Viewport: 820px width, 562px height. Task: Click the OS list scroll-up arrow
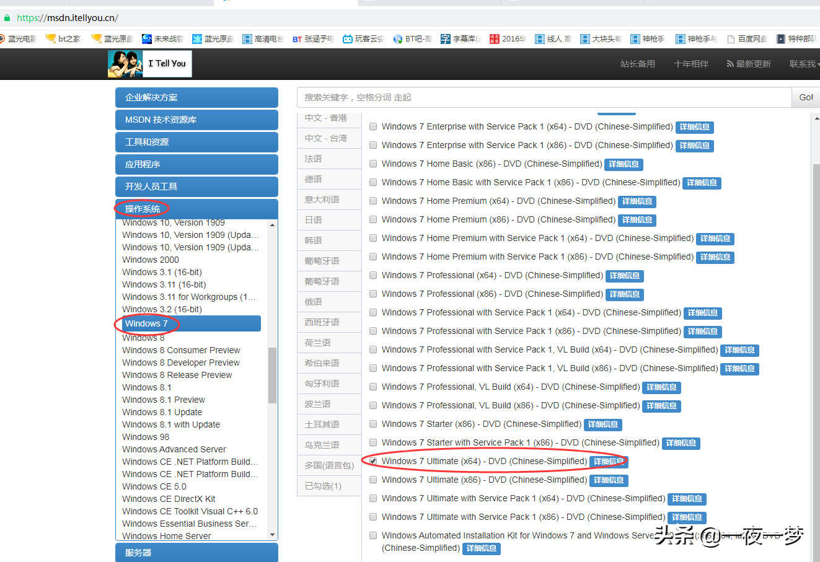(x=273, y=224)
